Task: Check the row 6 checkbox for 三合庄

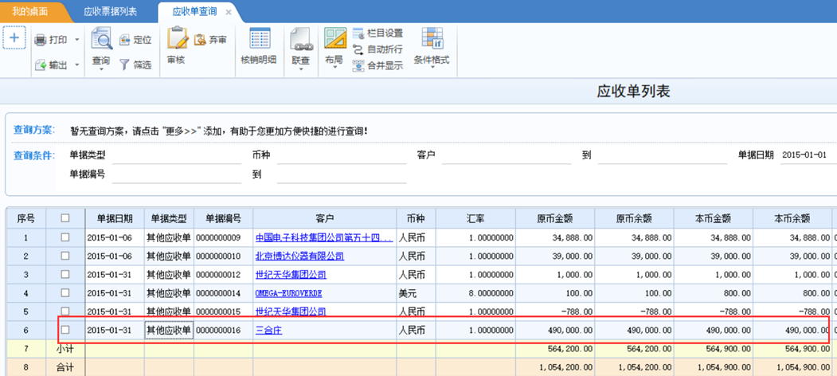Action: click(65, 330)
